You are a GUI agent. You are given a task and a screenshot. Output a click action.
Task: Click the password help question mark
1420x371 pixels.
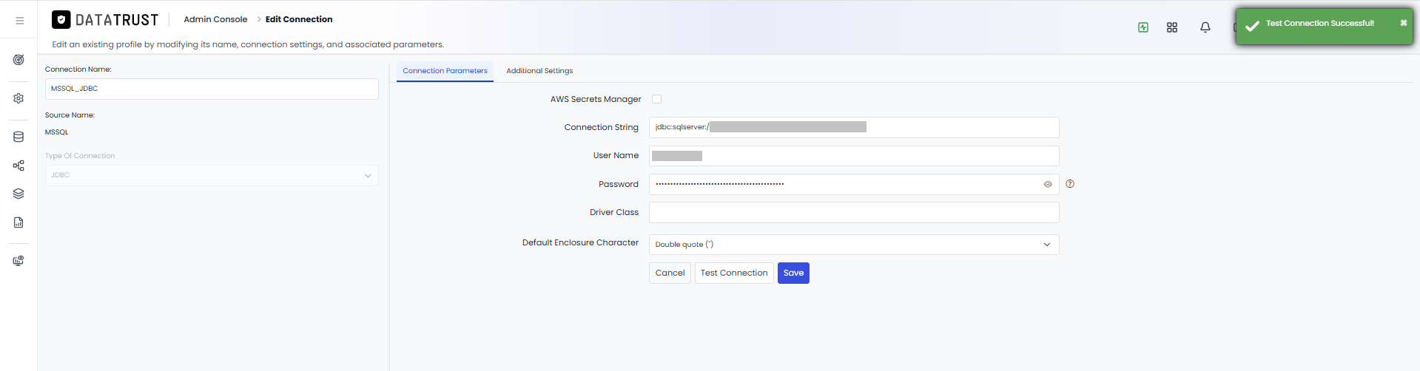point(1070,184)
